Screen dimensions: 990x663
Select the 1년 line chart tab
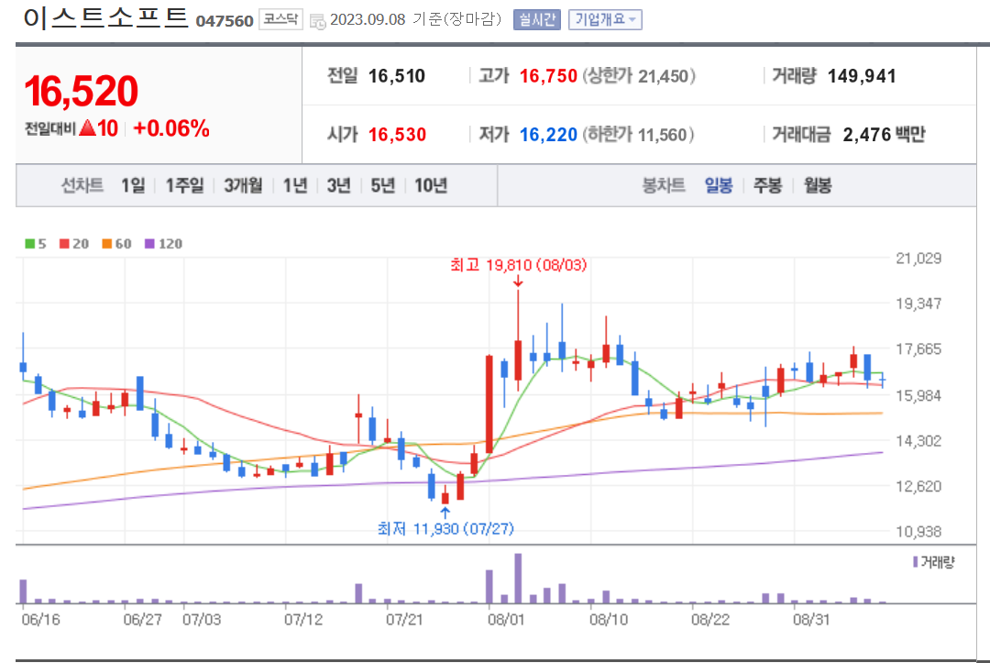(295, 185)
